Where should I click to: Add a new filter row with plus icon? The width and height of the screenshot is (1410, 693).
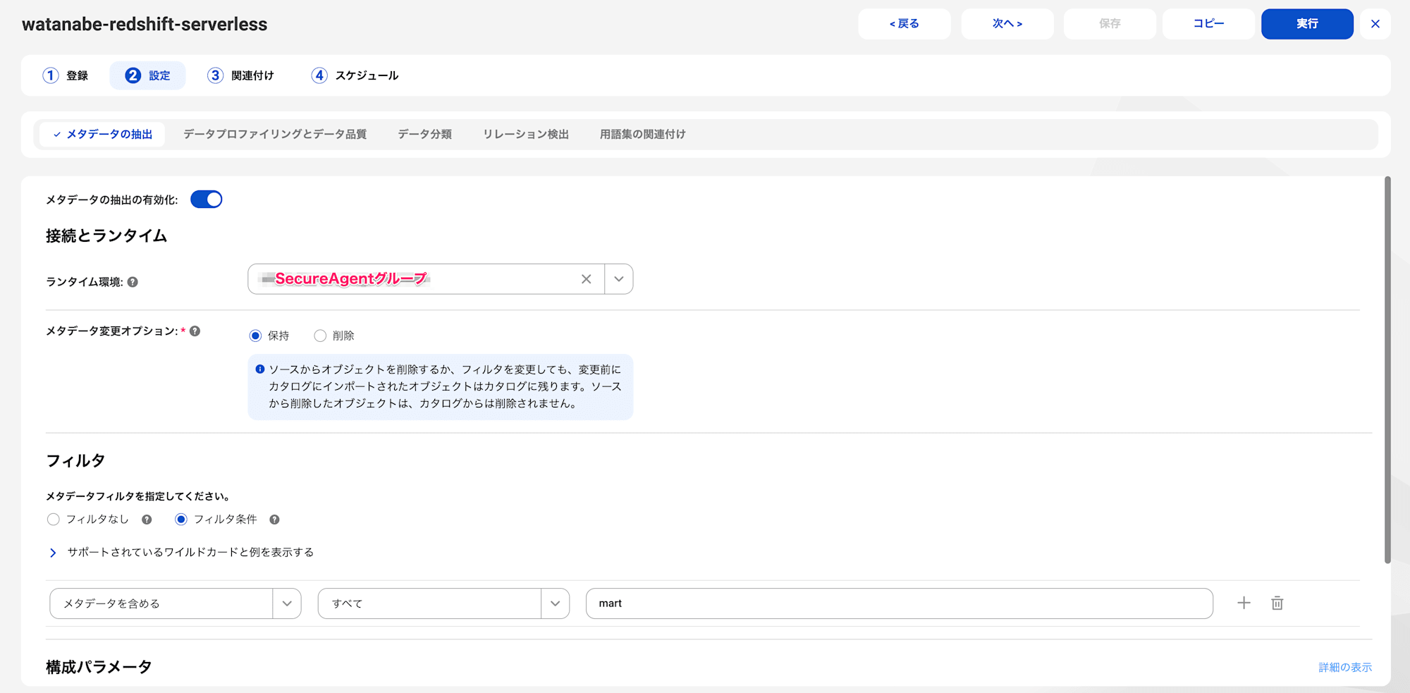click(1244, 603)
